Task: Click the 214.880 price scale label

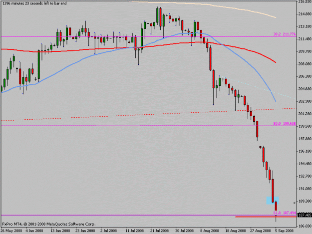Action: pyautogui.click(x=305, y=14)
